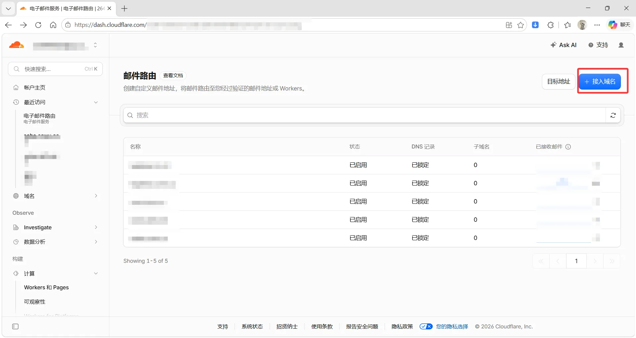Select the 电子邮件服务 browser tab
The height and width of the screenshot is (338, 636).
pos(66,9)
